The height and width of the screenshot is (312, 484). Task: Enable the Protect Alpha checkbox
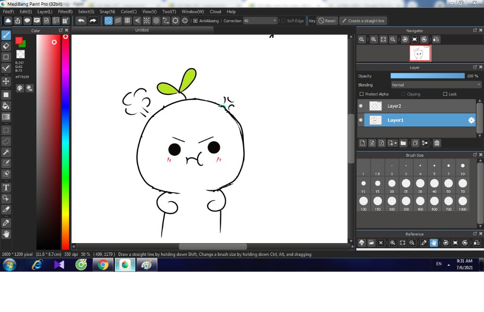point(362,94)
